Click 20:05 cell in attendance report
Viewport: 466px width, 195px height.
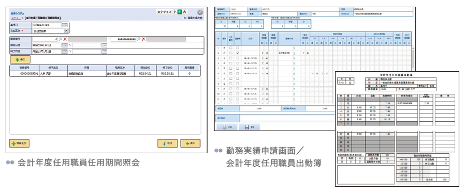(x=373, y=119)
